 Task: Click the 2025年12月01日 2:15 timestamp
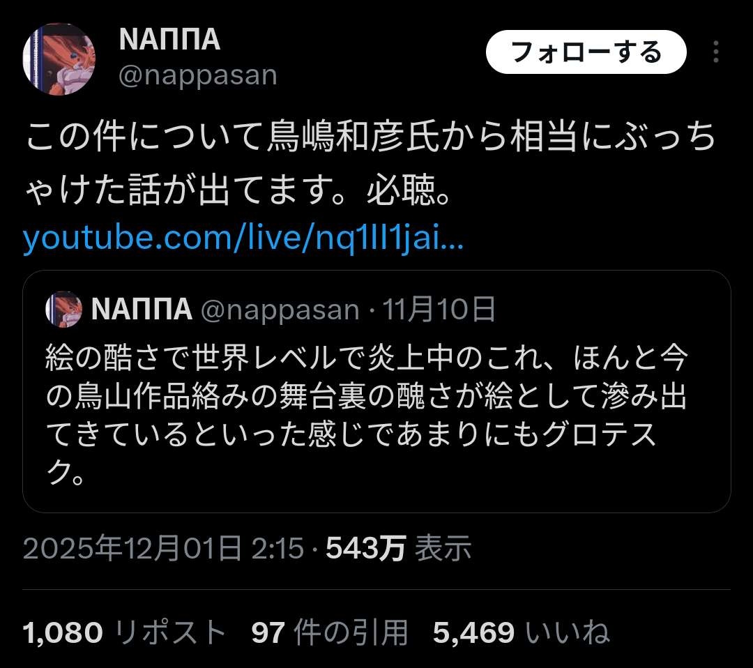(x=163, y=548)
